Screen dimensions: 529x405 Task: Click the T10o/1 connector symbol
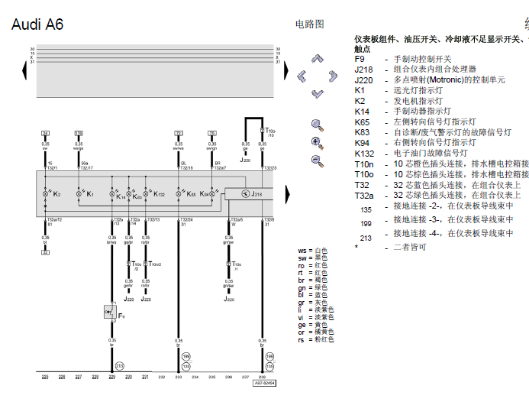click(229, 264)
